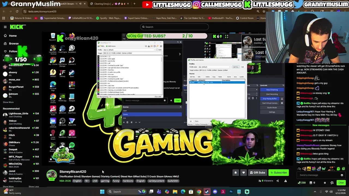Open Returns & Orders bookmark
Image resolution: width=349 pixels, height=196 pixels.
point(21,18)
